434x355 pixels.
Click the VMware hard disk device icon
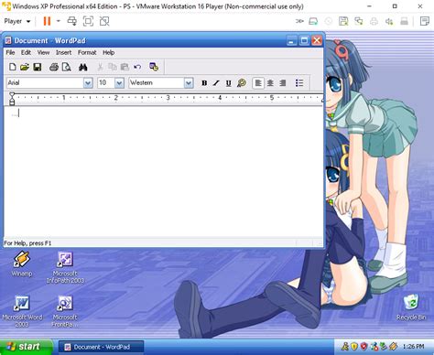pyautogui.click(x=313, y=21)
